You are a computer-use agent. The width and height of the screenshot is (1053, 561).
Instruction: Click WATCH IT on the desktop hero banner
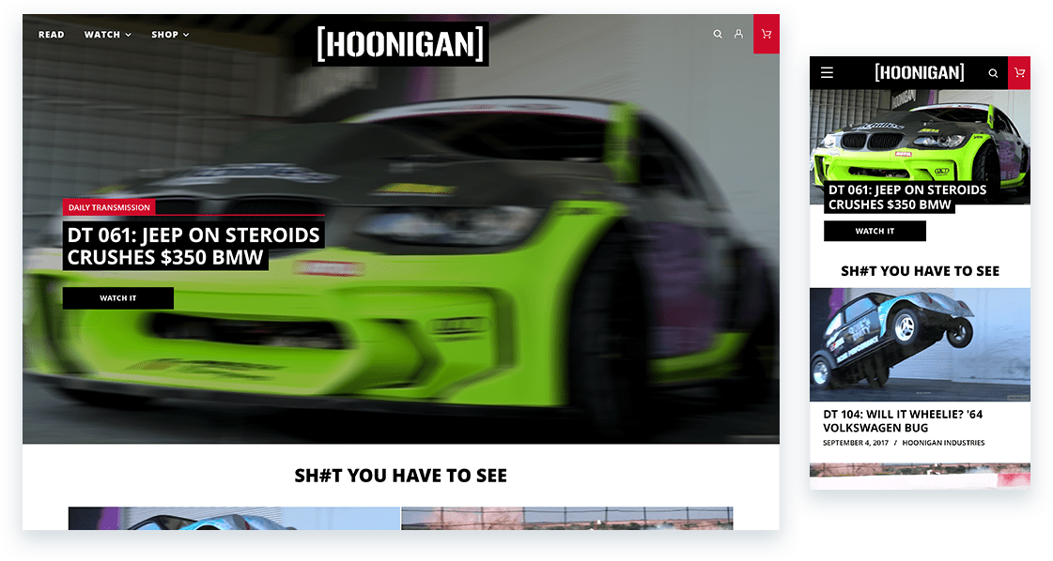click(x=117, y=297)
